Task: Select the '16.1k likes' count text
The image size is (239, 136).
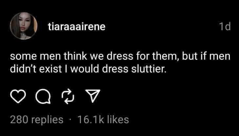Action: pos(103,120)
